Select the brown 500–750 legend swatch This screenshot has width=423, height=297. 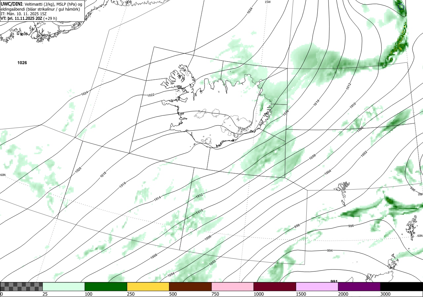tap(190, 286)
